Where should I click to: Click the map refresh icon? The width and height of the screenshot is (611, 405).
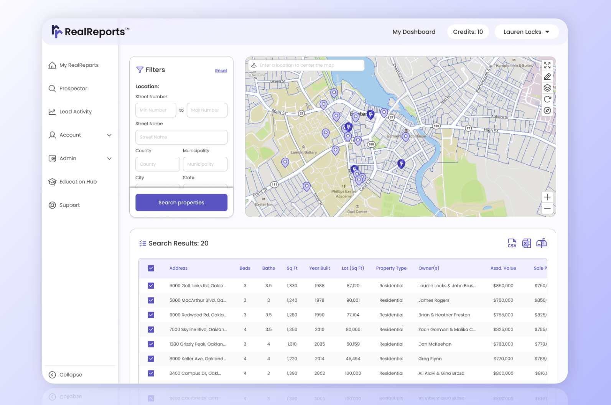pos(547,99)
